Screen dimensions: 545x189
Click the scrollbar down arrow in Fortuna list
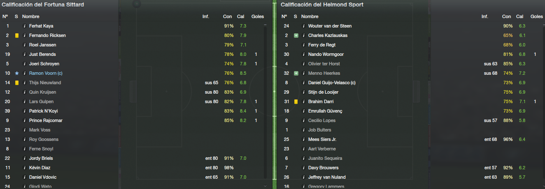pyautogui.click(x=265, y=186)
